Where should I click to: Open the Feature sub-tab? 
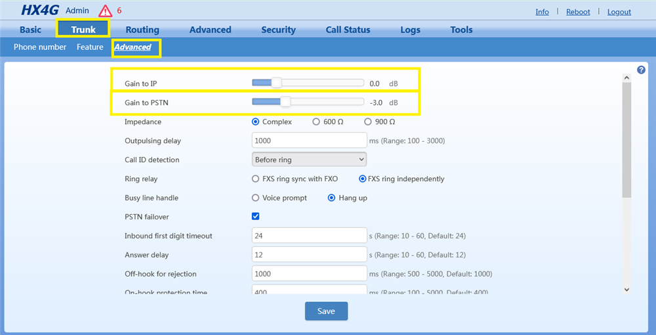(x=90, y=47)
